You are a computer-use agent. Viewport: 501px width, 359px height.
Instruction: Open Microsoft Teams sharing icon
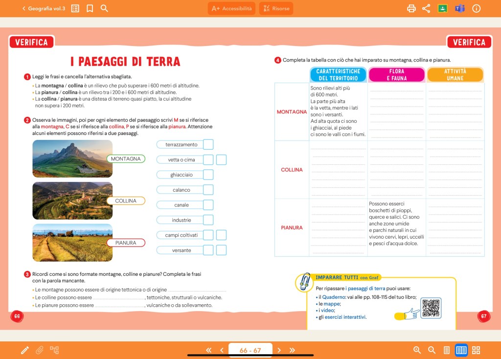459,8
